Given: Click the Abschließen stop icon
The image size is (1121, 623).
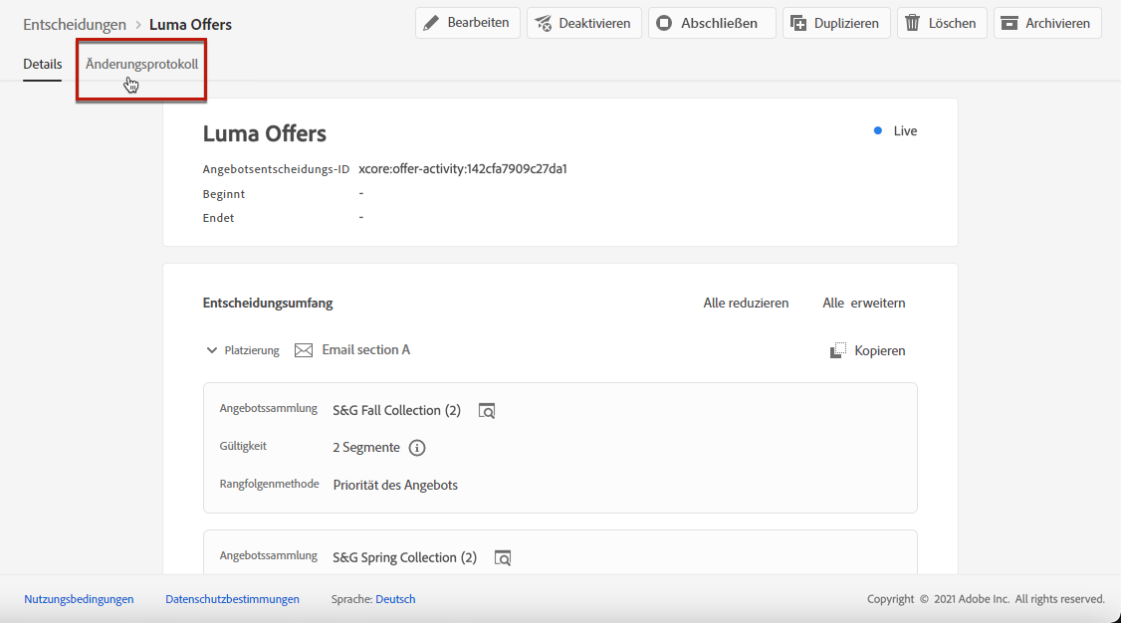Looking at the screenshot, I should tap(665, 23).
